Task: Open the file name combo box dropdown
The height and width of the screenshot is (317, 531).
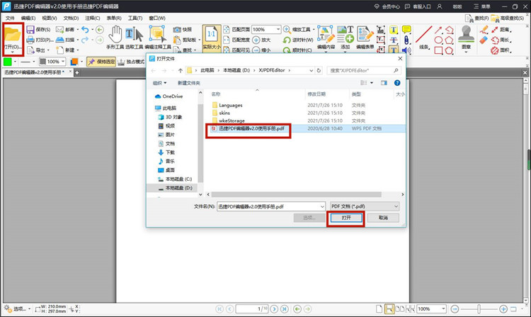Action: click(322, 206)
